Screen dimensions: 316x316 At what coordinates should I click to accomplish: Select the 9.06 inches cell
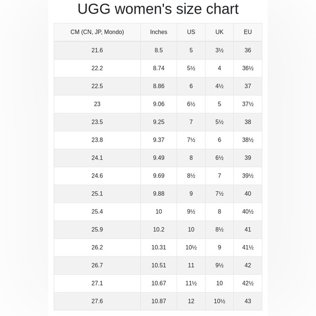pyautogui.click(x=159, y=104)
